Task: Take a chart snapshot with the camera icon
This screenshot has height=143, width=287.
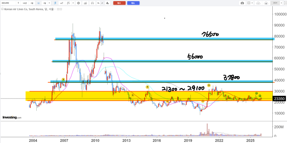Action: click(242, 3)
